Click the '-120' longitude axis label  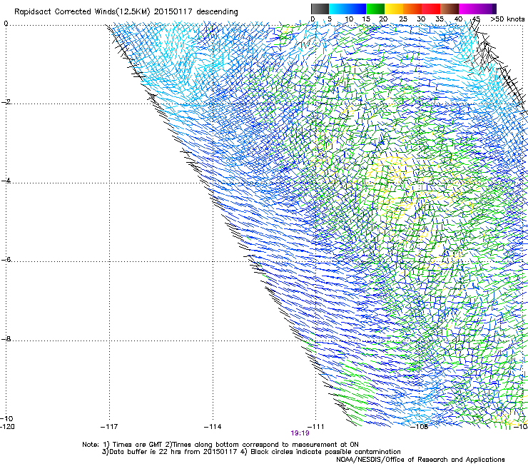coord(7,427)
